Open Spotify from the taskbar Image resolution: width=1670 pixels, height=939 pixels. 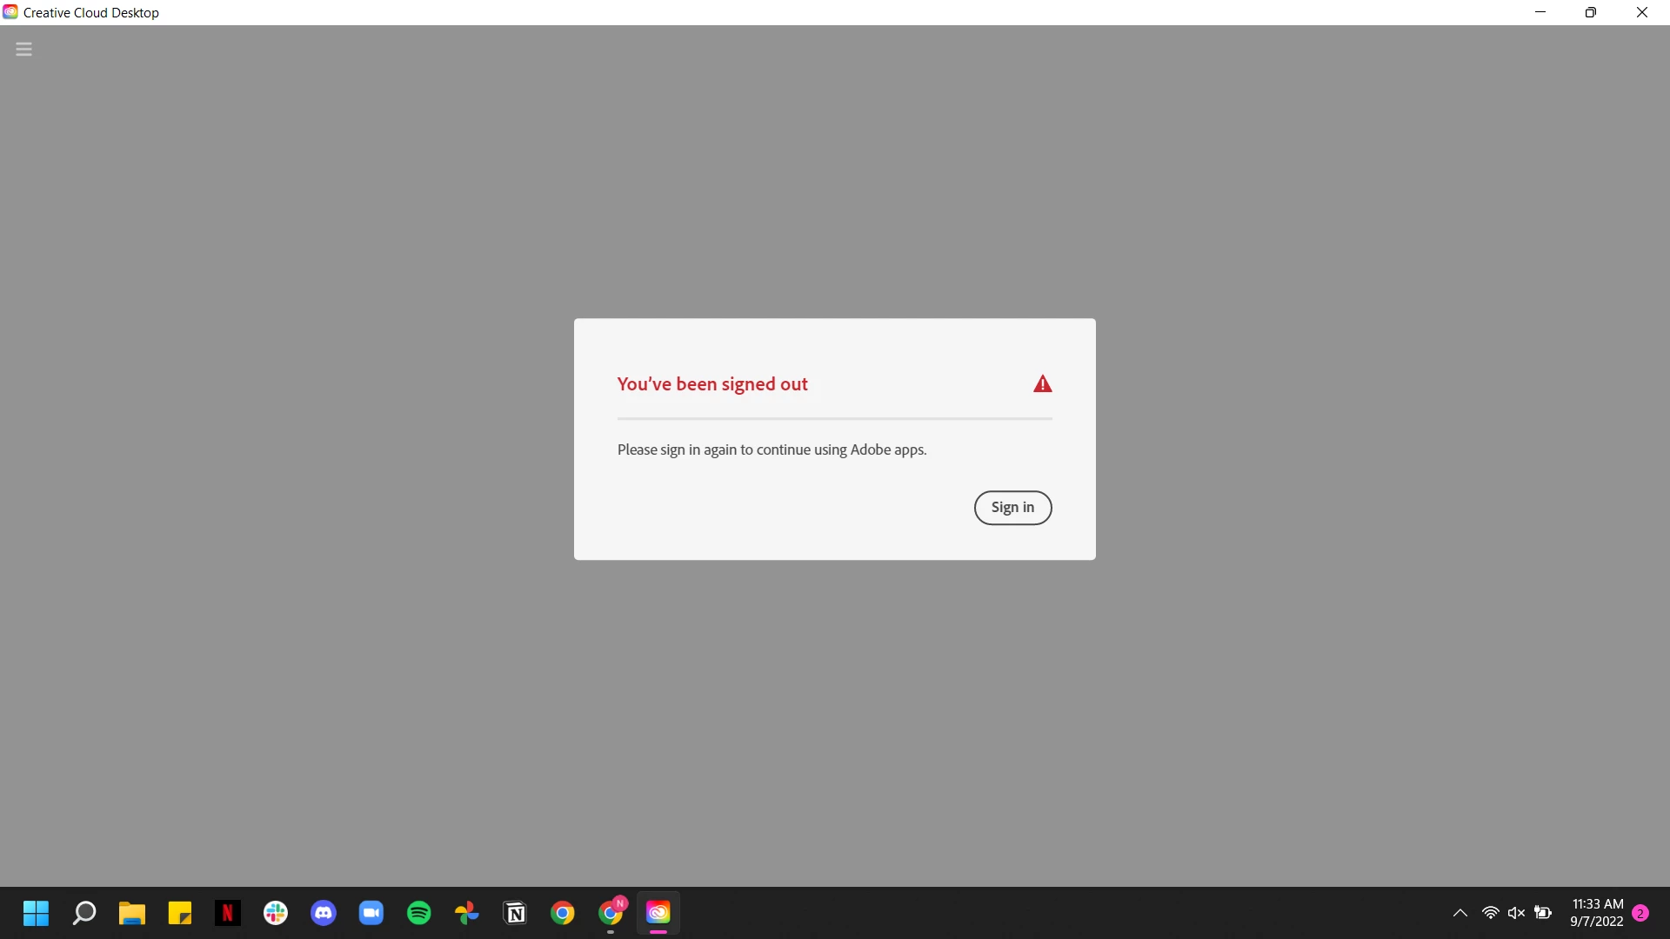419,913
